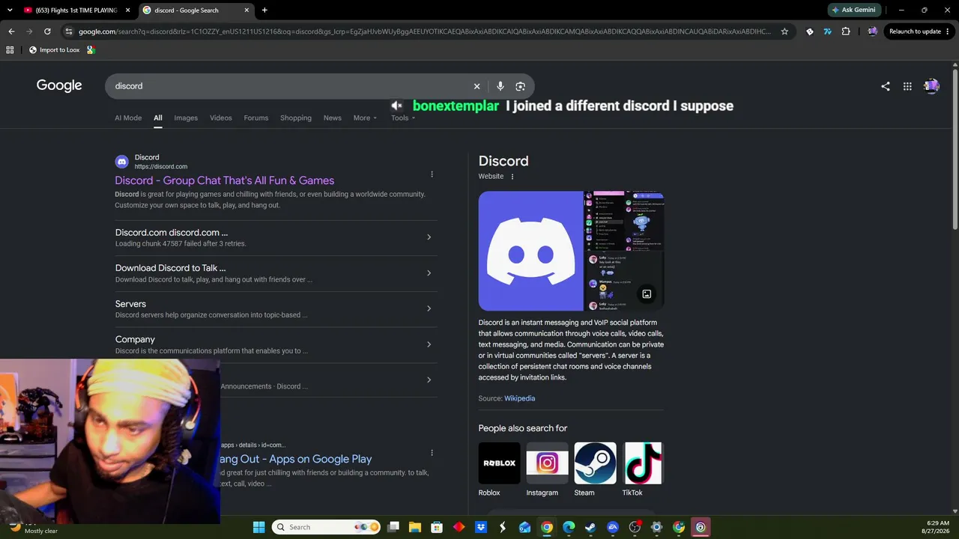Bookmark this page with the star icon

click(784, 31)
